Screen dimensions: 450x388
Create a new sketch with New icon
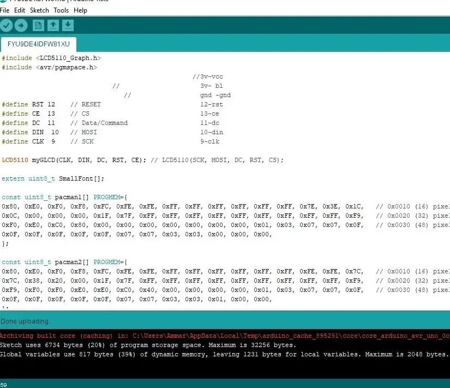click(39, 26)
